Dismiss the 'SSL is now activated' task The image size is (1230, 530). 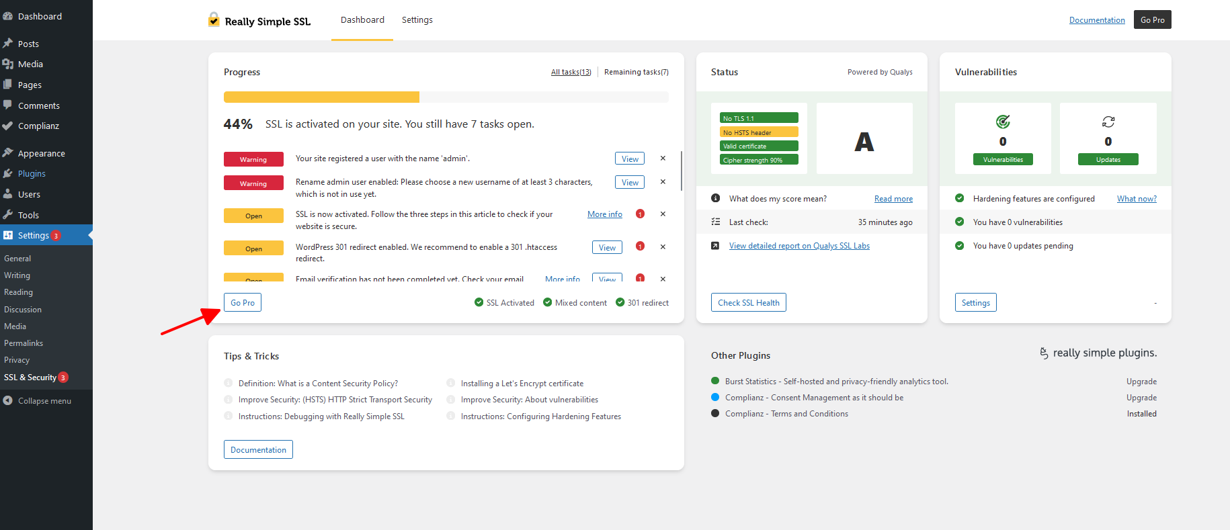point(663,214)
